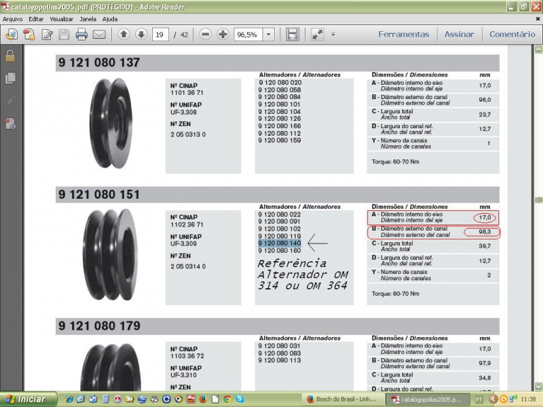Close the document with menu bar X

(538, 19)
